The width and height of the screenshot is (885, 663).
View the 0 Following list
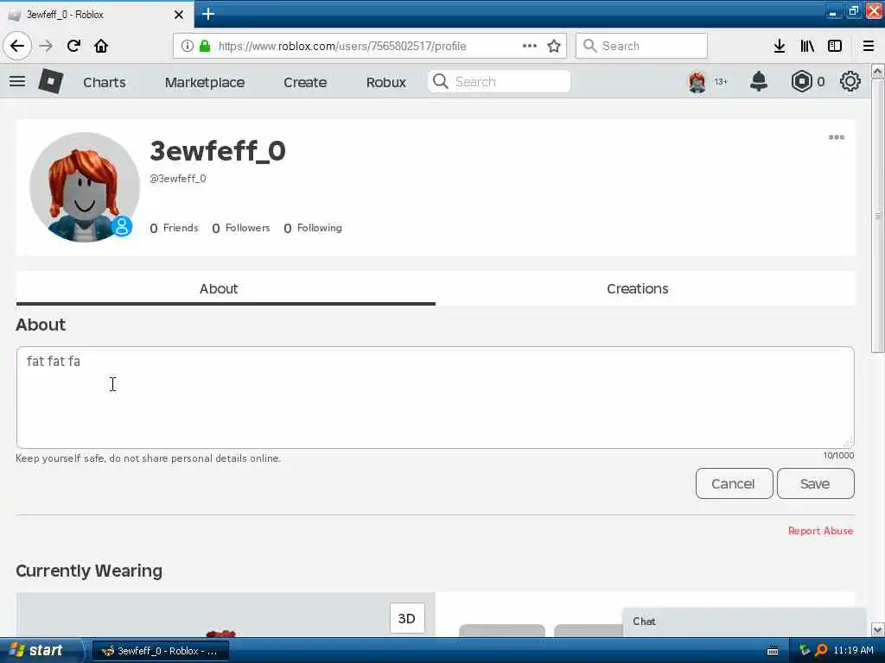(x=313, y=228)
